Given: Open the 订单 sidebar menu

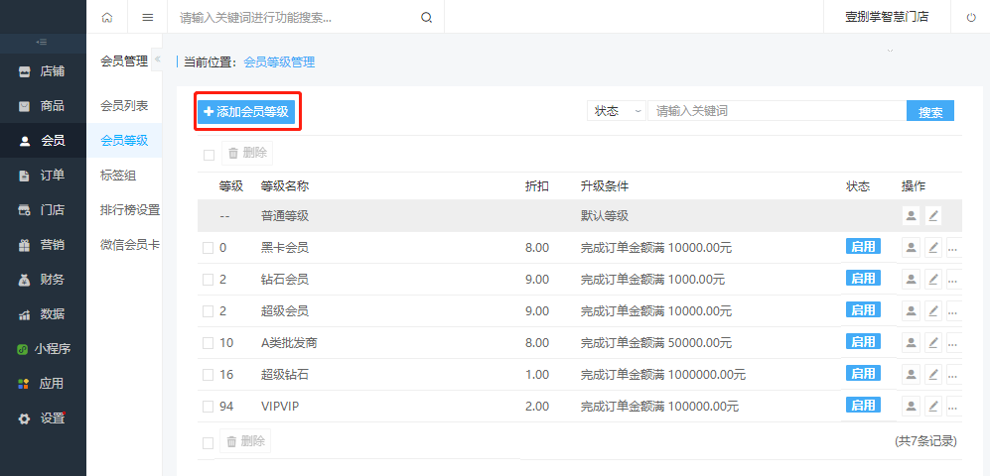Looking at the screenshot, I should tap(43, 176).
